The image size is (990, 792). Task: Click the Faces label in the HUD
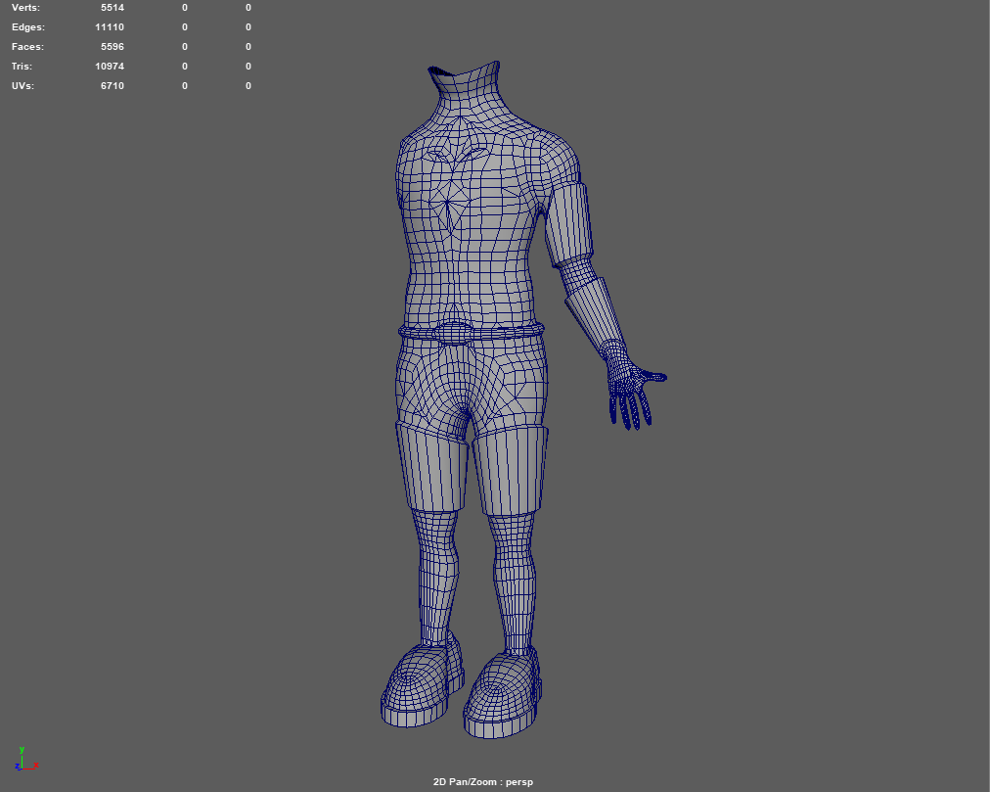tap(28, 47)
